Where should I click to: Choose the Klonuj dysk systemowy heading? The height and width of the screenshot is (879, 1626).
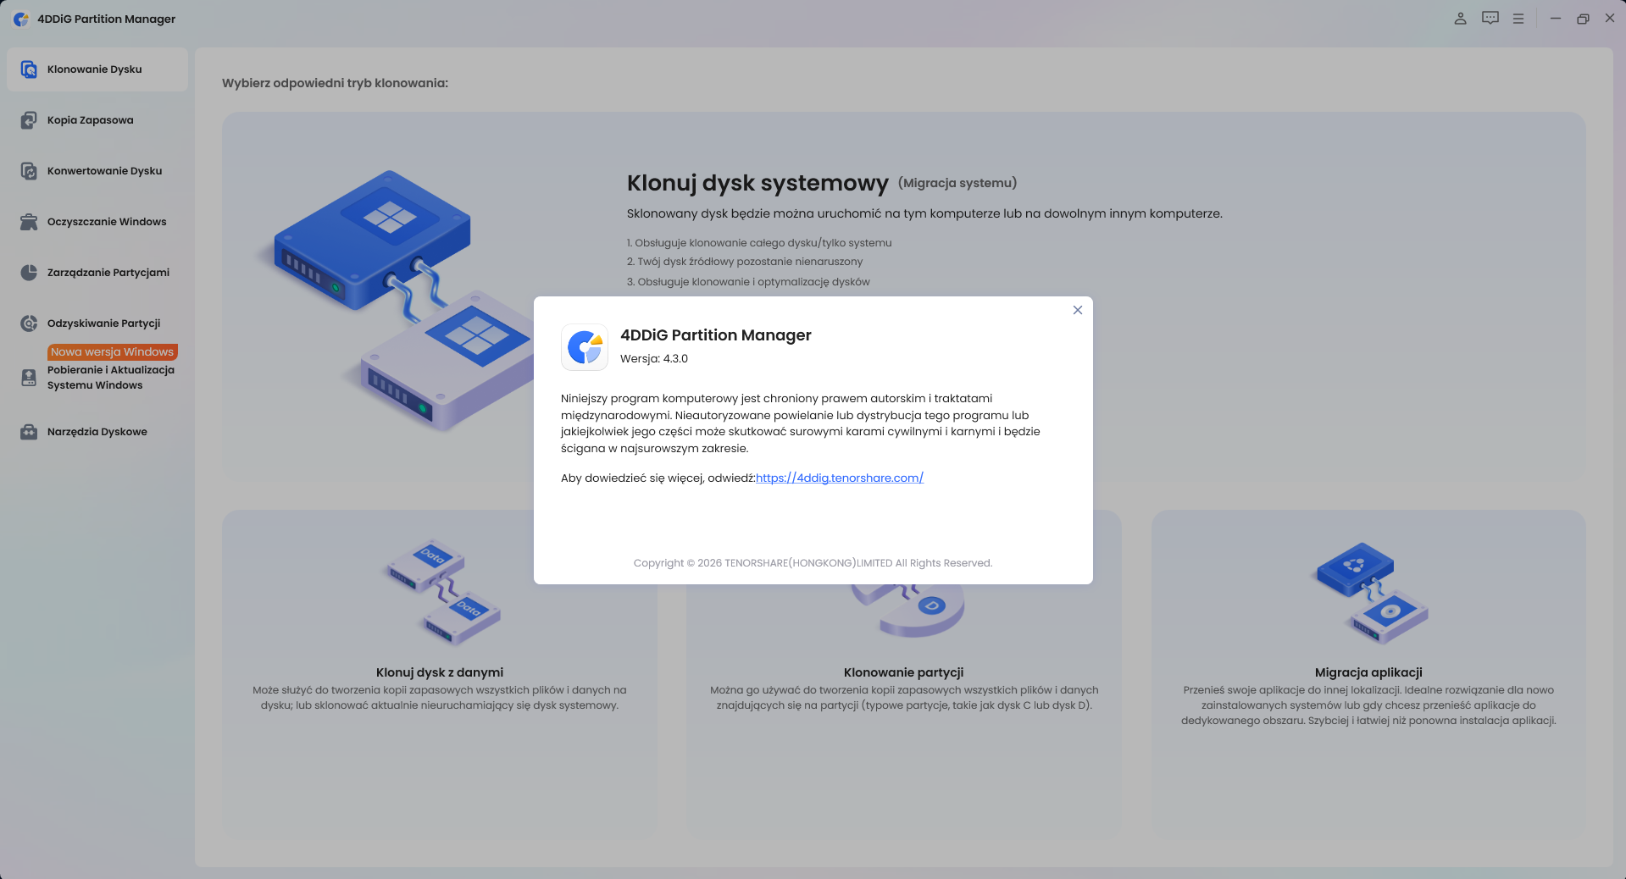point(758,183)
